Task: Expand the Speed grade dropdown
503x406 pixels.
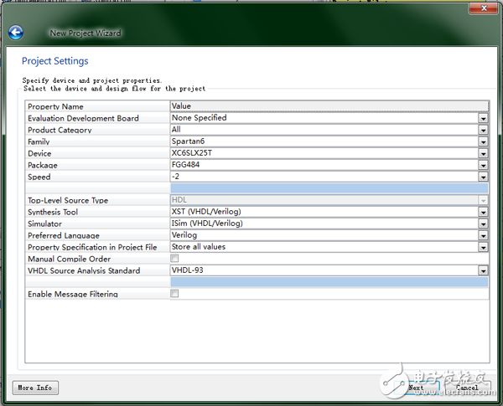Action: coord(483,177)
